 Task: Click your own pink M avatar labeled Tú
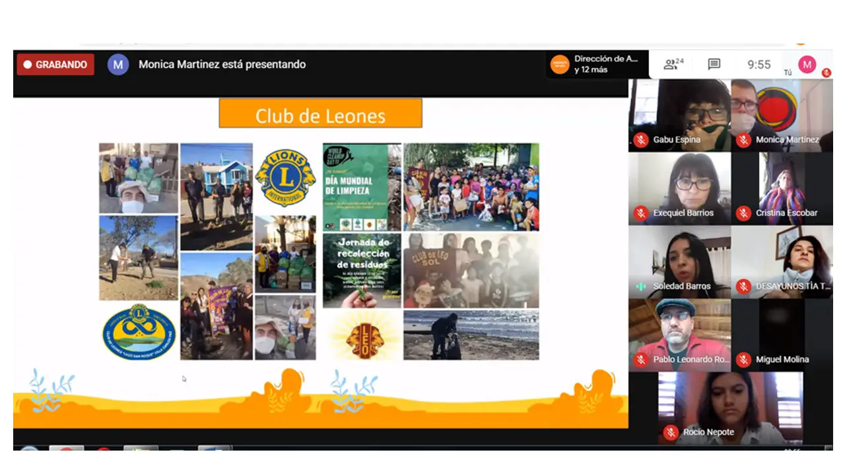click(807, 64)
